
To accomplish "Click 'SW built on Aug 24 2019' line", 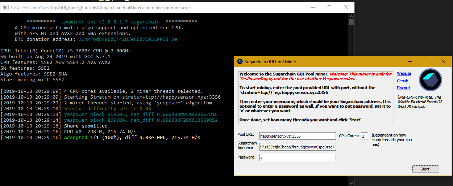I will [55, 57].
